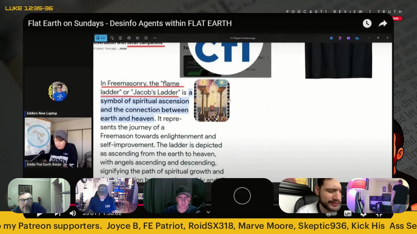This screenshot has width=417, height=234.
Task: Click the ...more link under views
Action: [123, 48]
